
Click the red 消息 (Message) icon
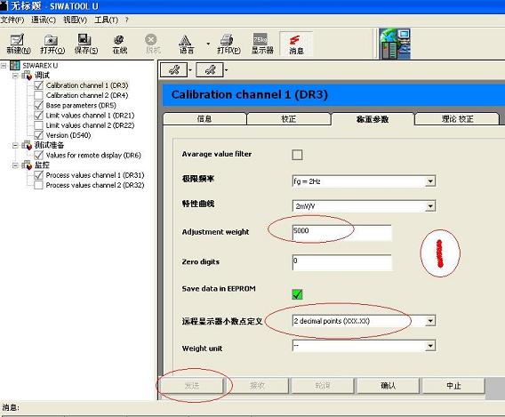[296, 44]
